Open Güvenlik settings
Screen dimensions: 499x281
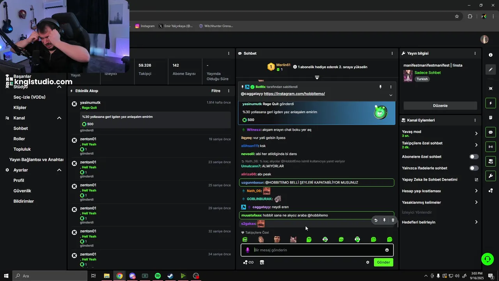22,191
